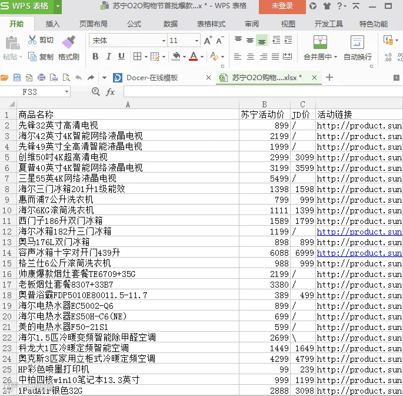Screen dimensions: 403x396
Task: Click the 开始 ribbon tab
Action: coord(16,24)
